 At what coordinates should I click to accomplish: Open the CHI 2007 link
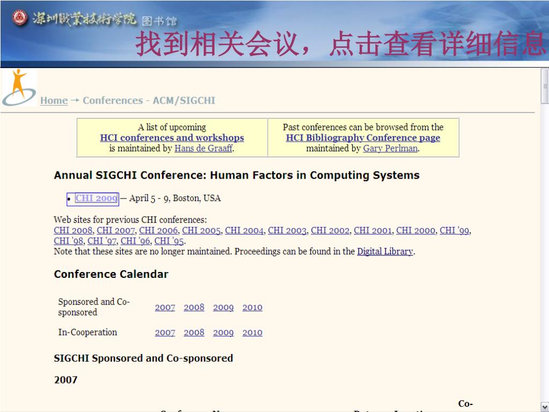[x=116, y=230]
